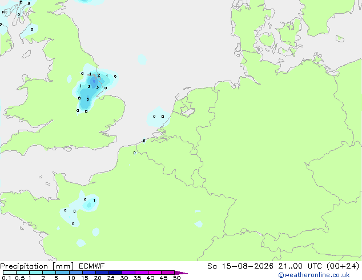Click the 30–35 mm purple legend swatch

click(x=128, y=273)
